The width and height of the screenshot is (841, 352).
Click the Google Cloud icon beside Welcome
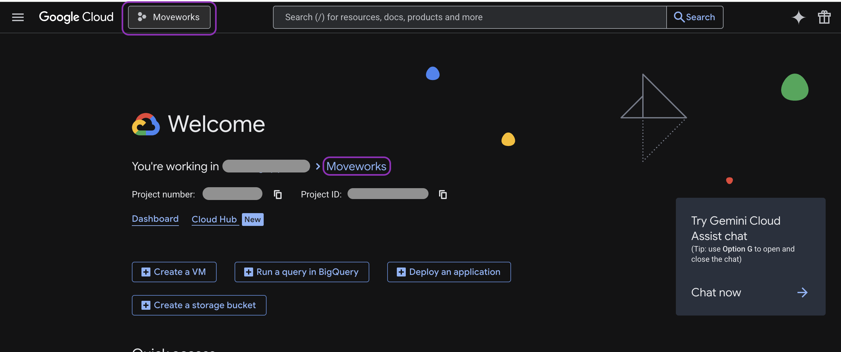click(x=146, y=124)
